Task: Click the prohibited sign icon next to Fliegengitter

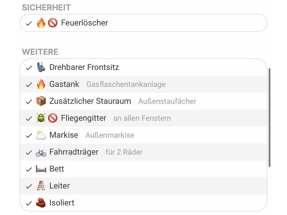Action: pyautogui.click(x=53, y=118)
